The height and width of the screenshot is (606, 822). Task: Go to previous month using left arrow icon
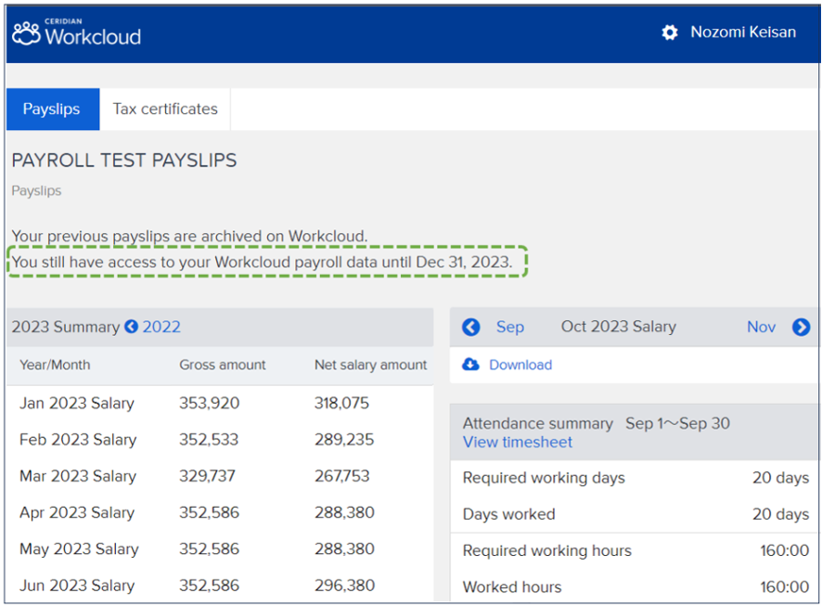point(471,327)
